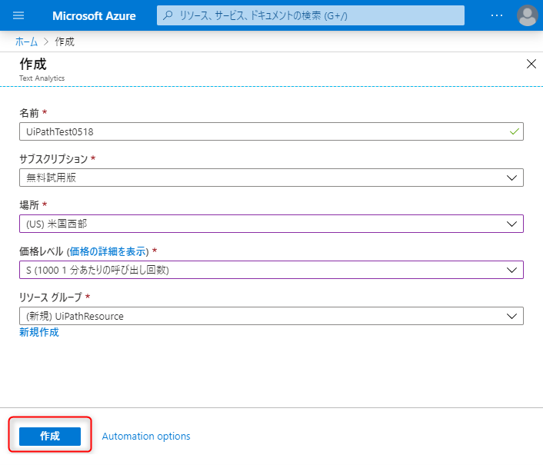This screenshot has height=465, width=543.
Task: Click the Microsoft Azure logo text
Action: [94, 16]
